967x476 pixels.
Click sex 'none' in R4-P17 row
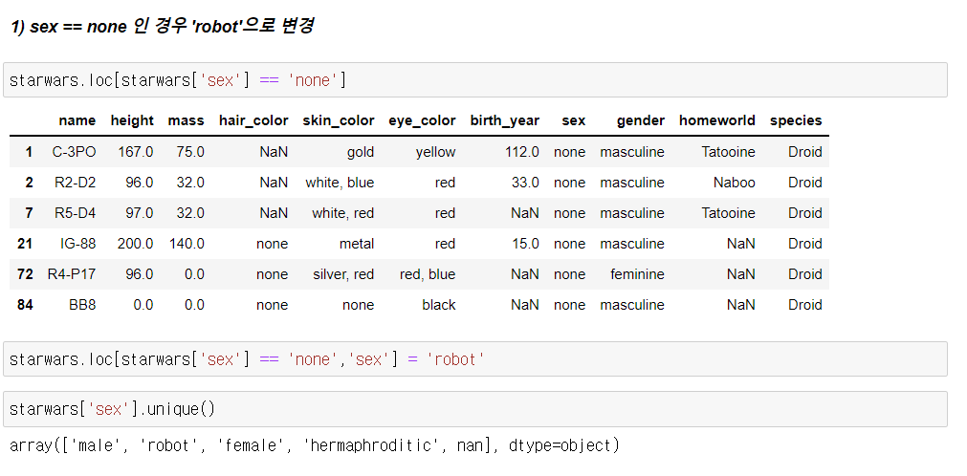(x=570, y=274)
